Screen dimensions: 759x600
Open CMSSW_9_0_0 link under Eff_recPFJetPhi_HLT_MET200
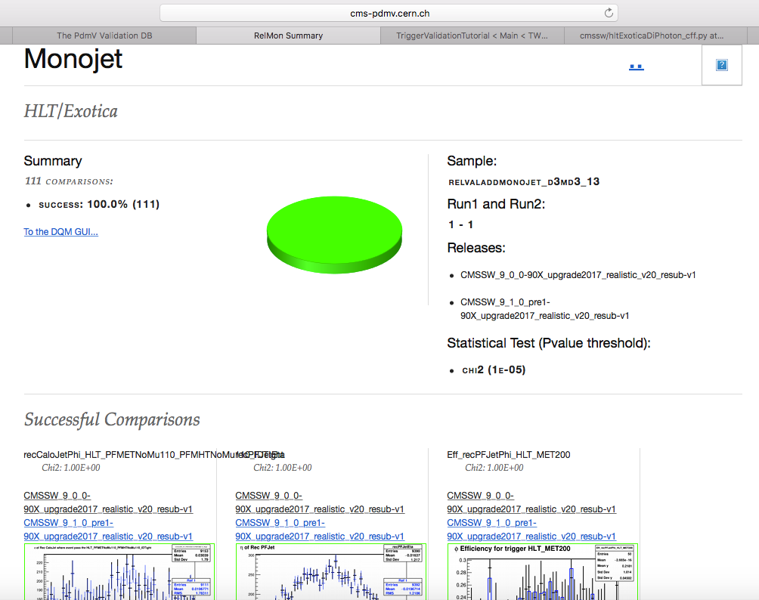(x=531, y=503)
